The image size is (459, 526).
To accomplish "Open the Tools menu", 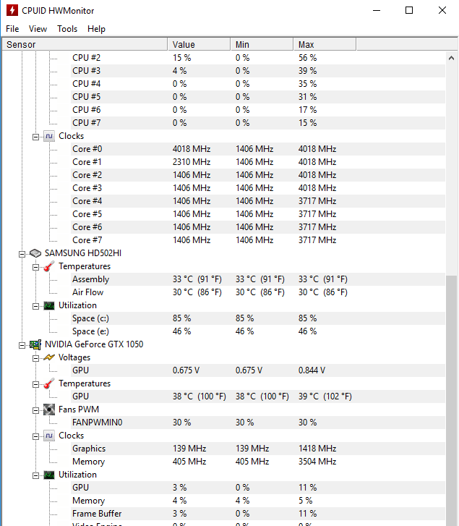I will [x=67, y=29].
